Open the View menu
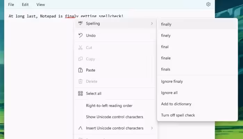The image size is (243, 139). 41,5
